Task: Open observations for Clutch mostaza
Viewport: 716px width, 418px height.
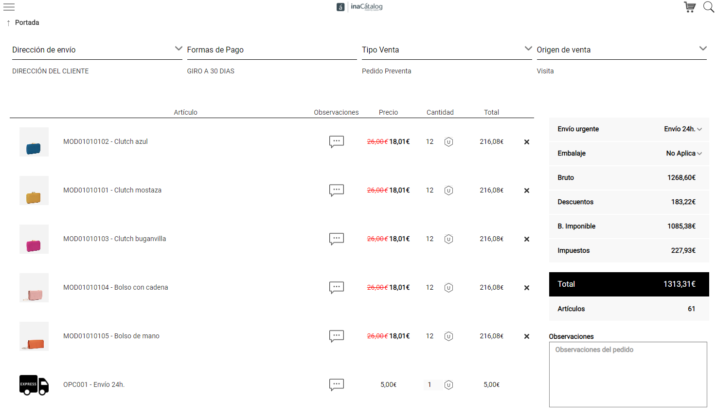Action: 337,190
